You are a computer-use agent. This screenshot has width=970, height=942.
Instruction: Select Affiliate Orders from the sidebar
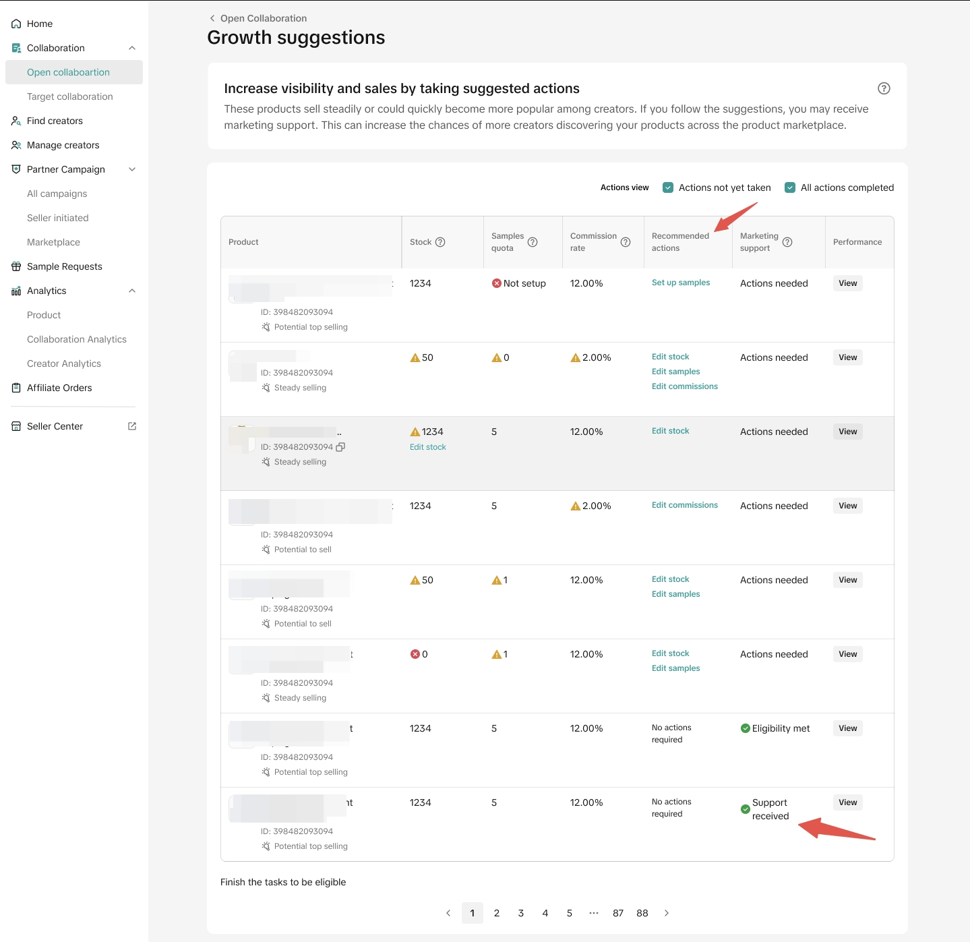point(59,388)
